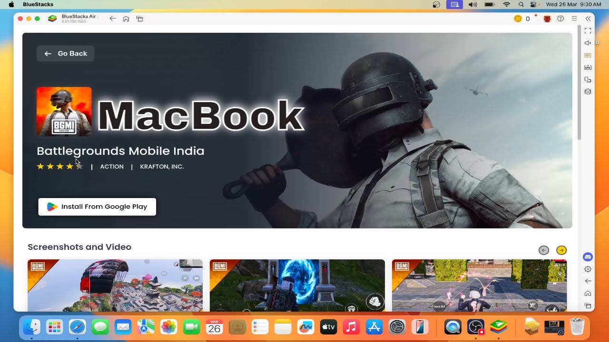This screenshot has width=609, height=342.
Task: Open OBS Studio from the Dock
Action: pyautogui.click(x=476, y=327)
